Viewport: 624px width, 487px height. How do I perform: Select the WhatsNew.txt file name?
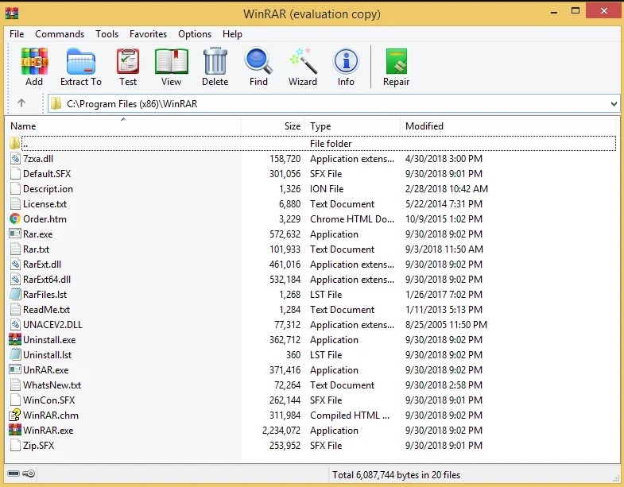coord(52,385)
